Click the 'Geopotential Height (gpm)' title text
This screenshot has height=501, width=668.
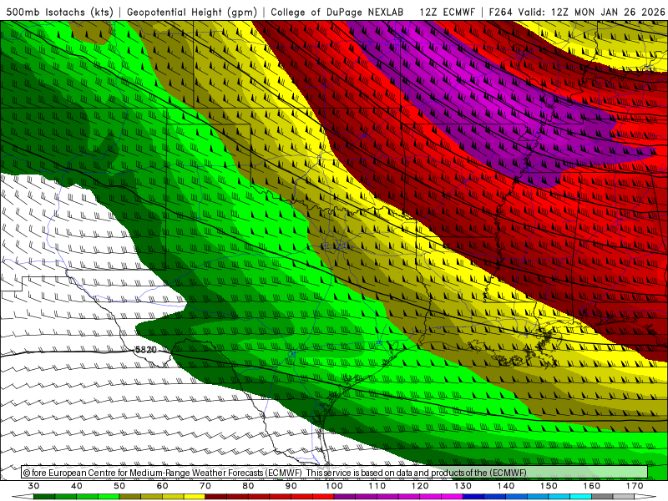pyautogui.click(x=192, y=12)
